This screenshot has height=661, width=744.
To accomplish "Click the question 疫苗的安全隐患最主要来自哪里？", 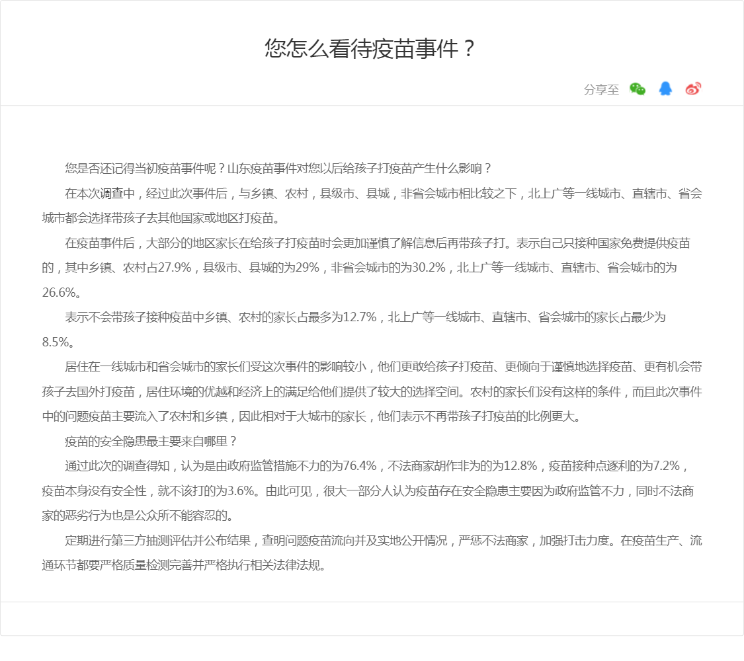I will point(151,442).
